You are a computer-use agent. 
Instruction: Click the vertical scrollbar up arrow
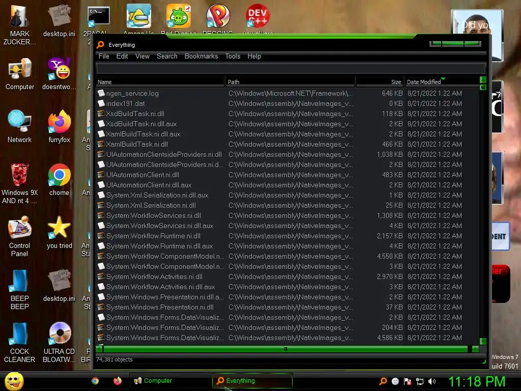point(483,80)
